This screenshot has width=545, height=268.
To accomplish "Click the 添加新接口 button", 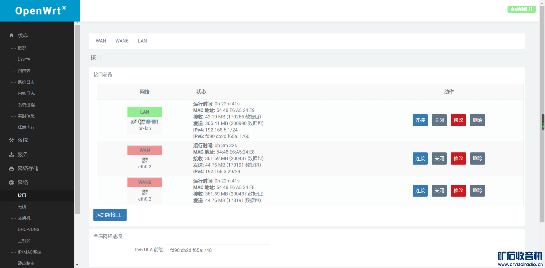I will pos(110,215).
